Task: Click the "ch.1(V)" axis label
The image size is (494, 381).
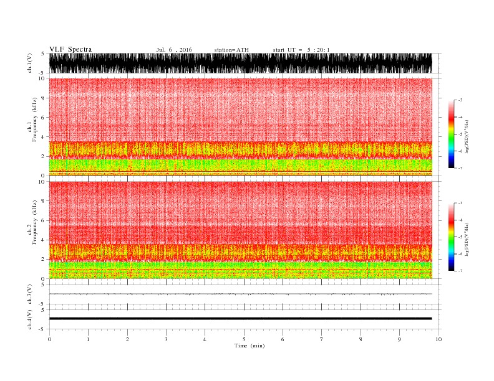Action: (30, 63)
